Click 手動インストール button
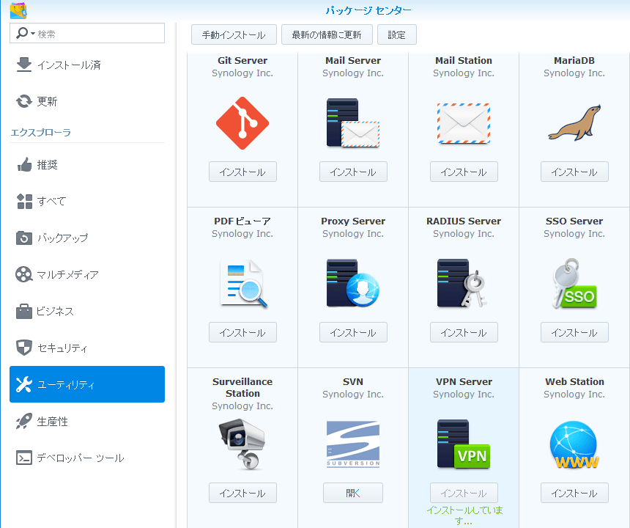This screenshot has width=630, height=528. 234,34
